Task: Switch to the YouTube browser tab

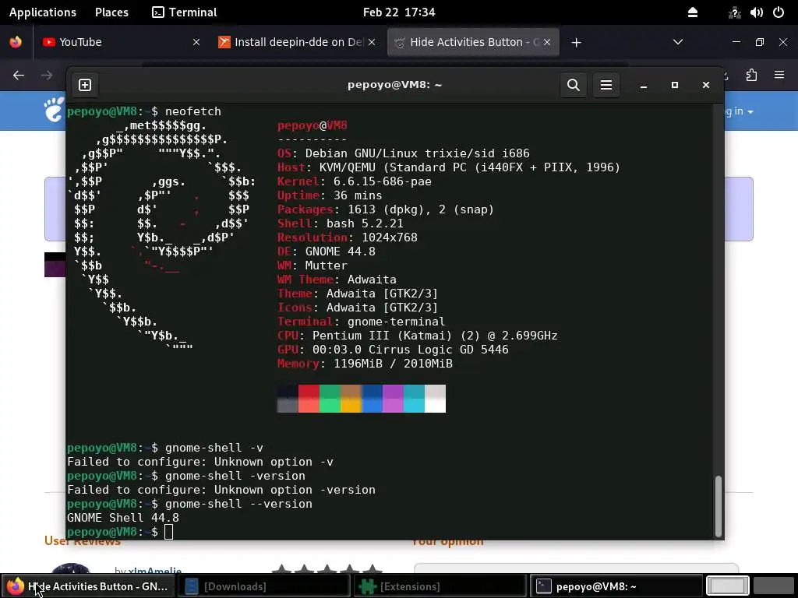Action: point(122,42)
